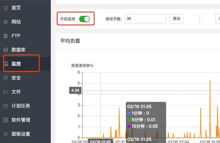Screen dimensions: 220x143
Task: Click the 4.34 value marker on y-axis
Action: pos(75,90)
